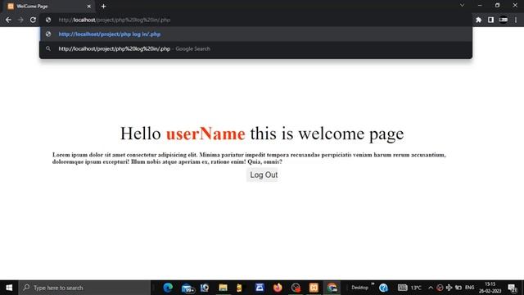Click the address bar URL field
Image resolution: width=524 pixels, height=295 pixels.
255,20
